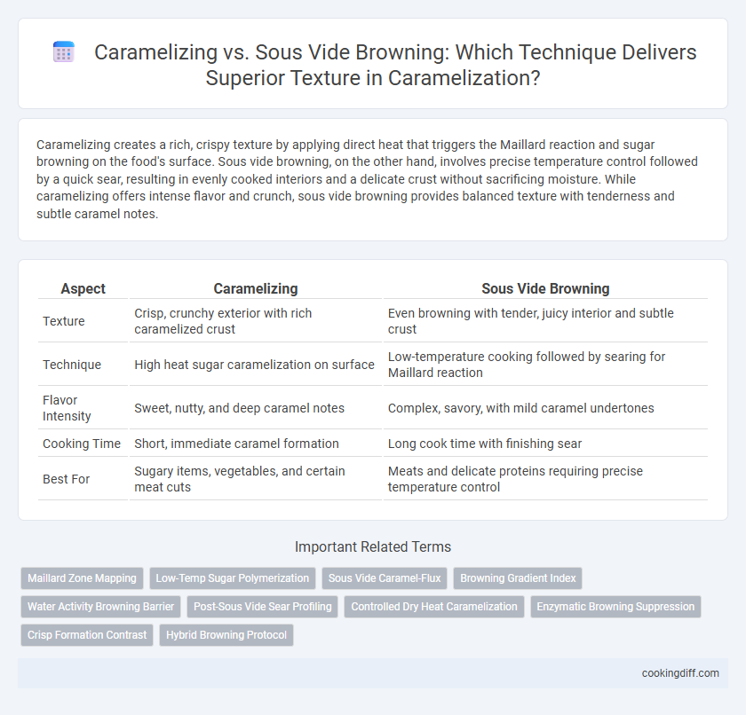Open the Controlled Dry Heat Caramelization tag

(x=434, y=607)
